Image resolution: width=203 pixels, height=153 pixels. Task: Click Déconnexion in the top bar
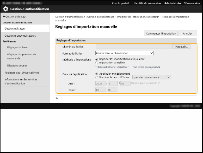coord(193,3)
